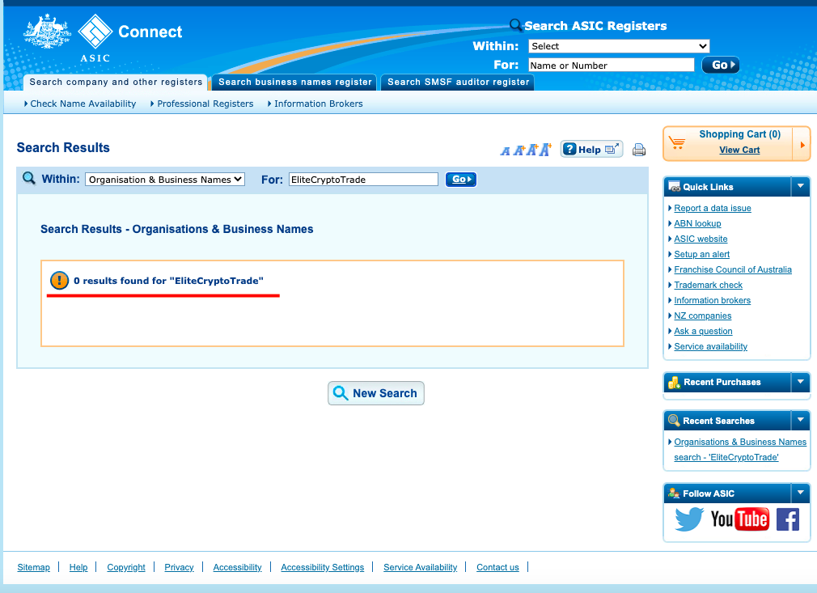Click the New Search button
The height and width of the screenshot is (593, 817).
click(x=375, y=393)
